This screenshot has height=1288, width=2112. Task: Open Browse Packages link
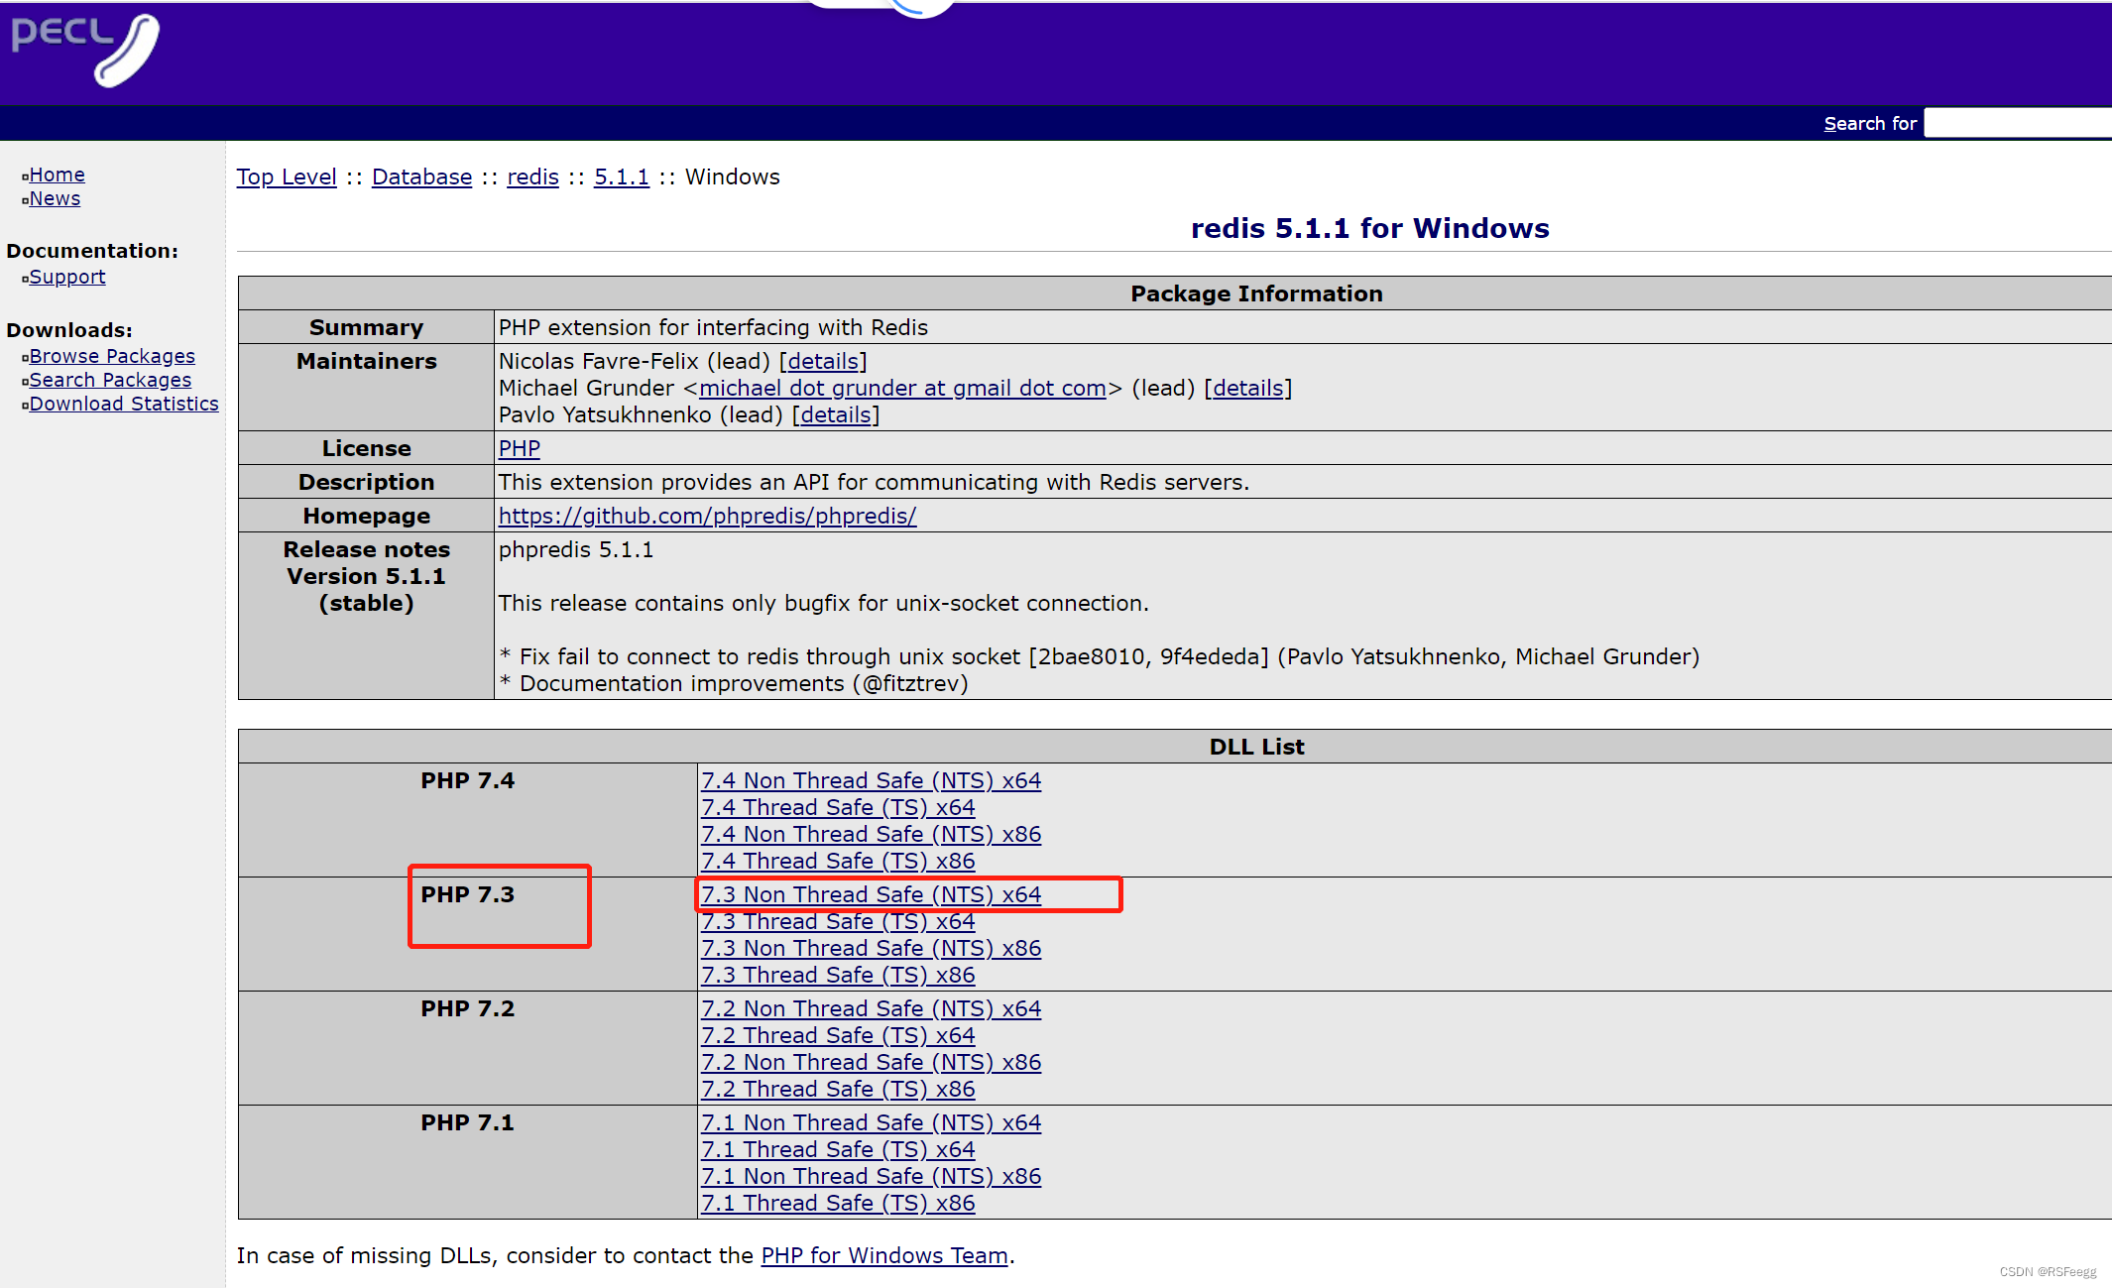[x=112, y=356]
